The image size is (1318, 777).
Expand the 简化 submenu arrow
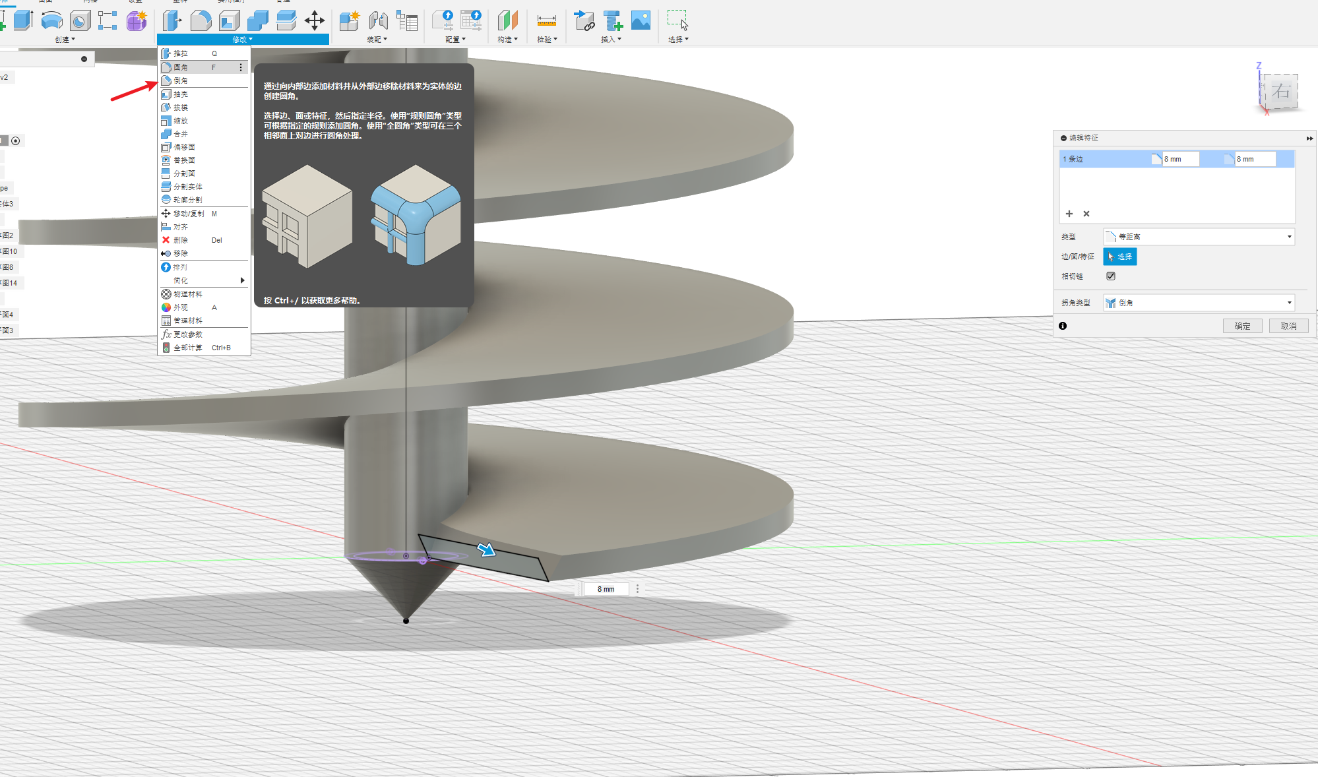pyautogui.click(x=242, y=280)
